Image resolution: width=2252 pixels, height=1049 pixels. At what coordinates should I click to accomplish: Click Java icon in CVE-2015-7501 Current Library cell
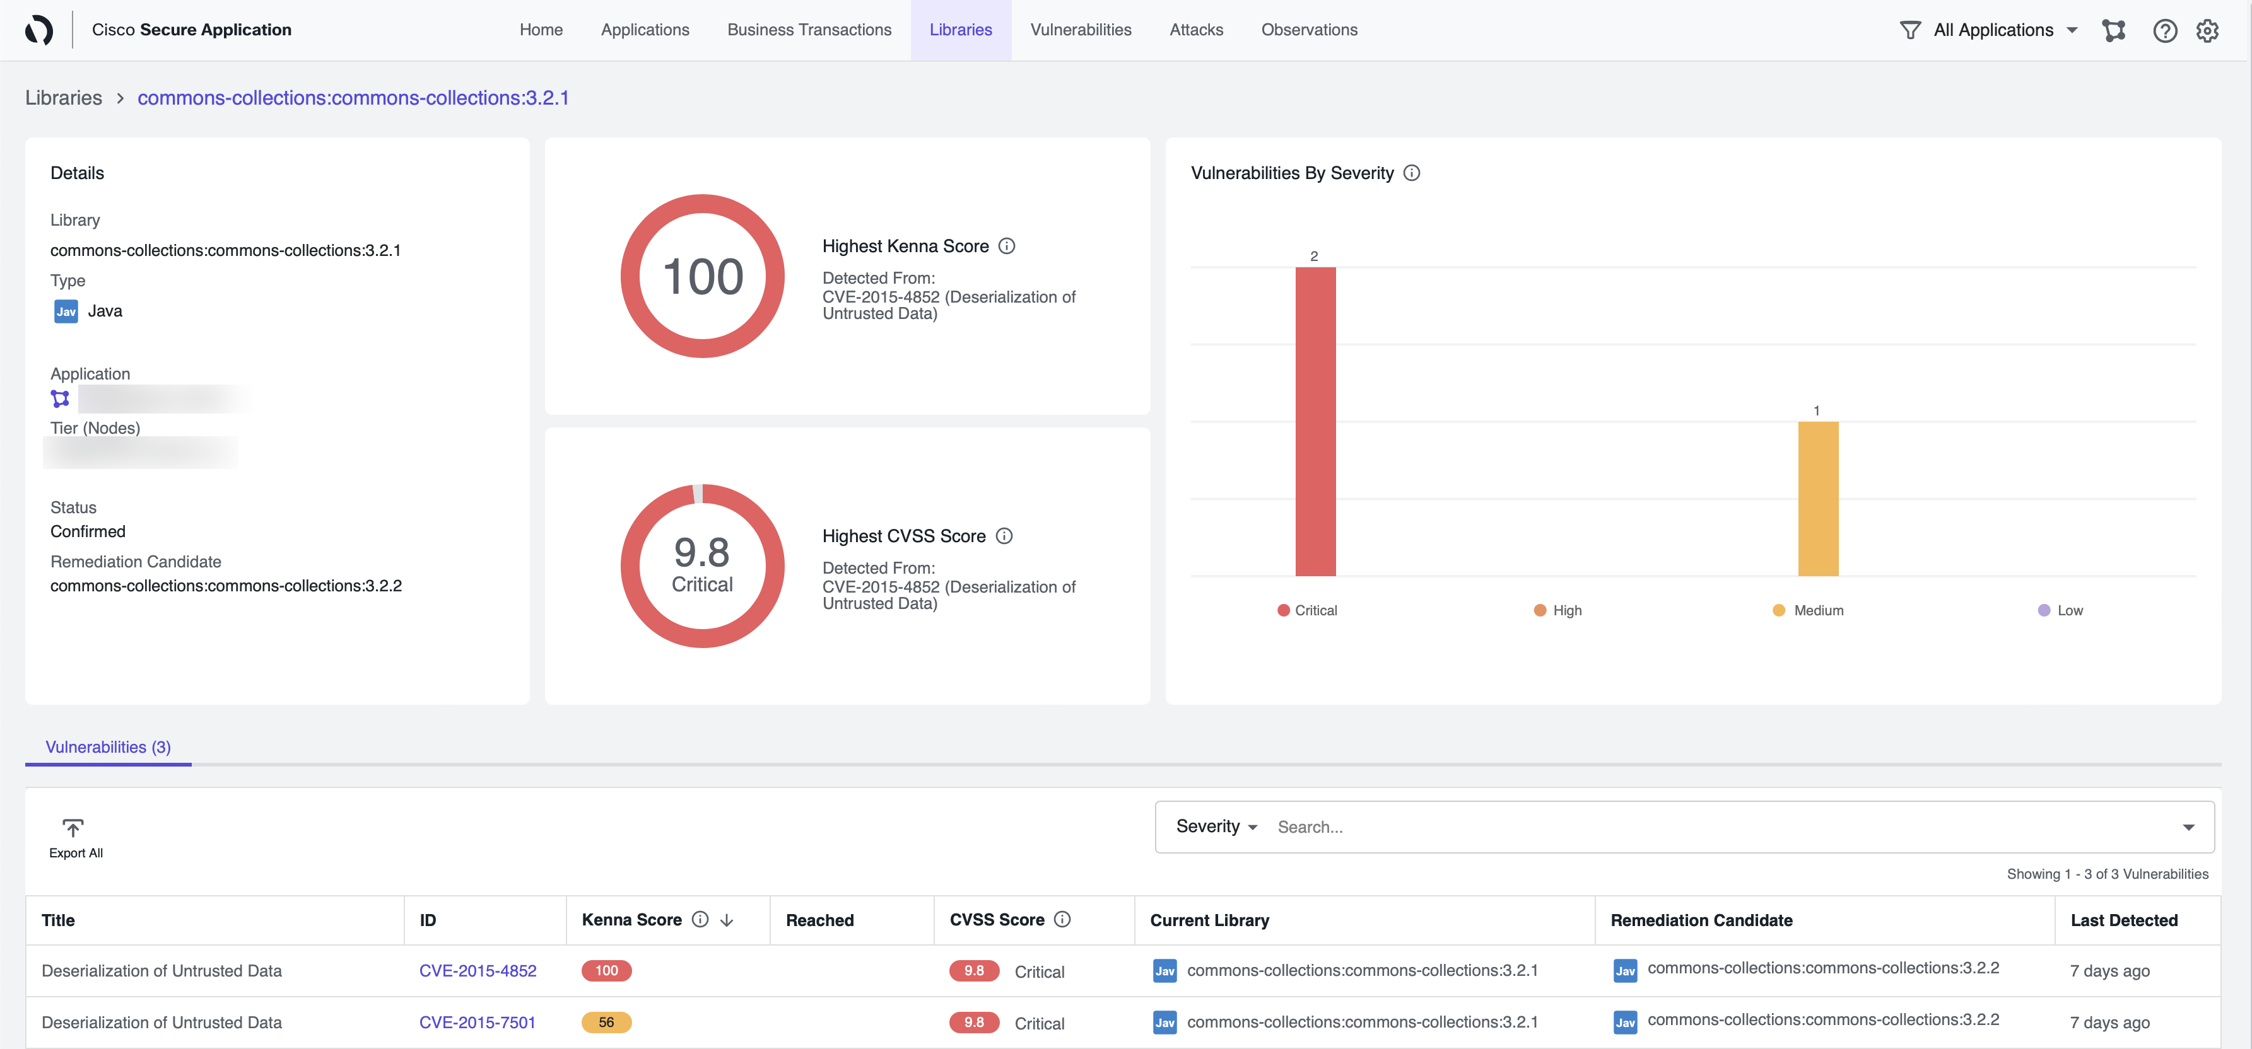click(x=1164, y=1022)
